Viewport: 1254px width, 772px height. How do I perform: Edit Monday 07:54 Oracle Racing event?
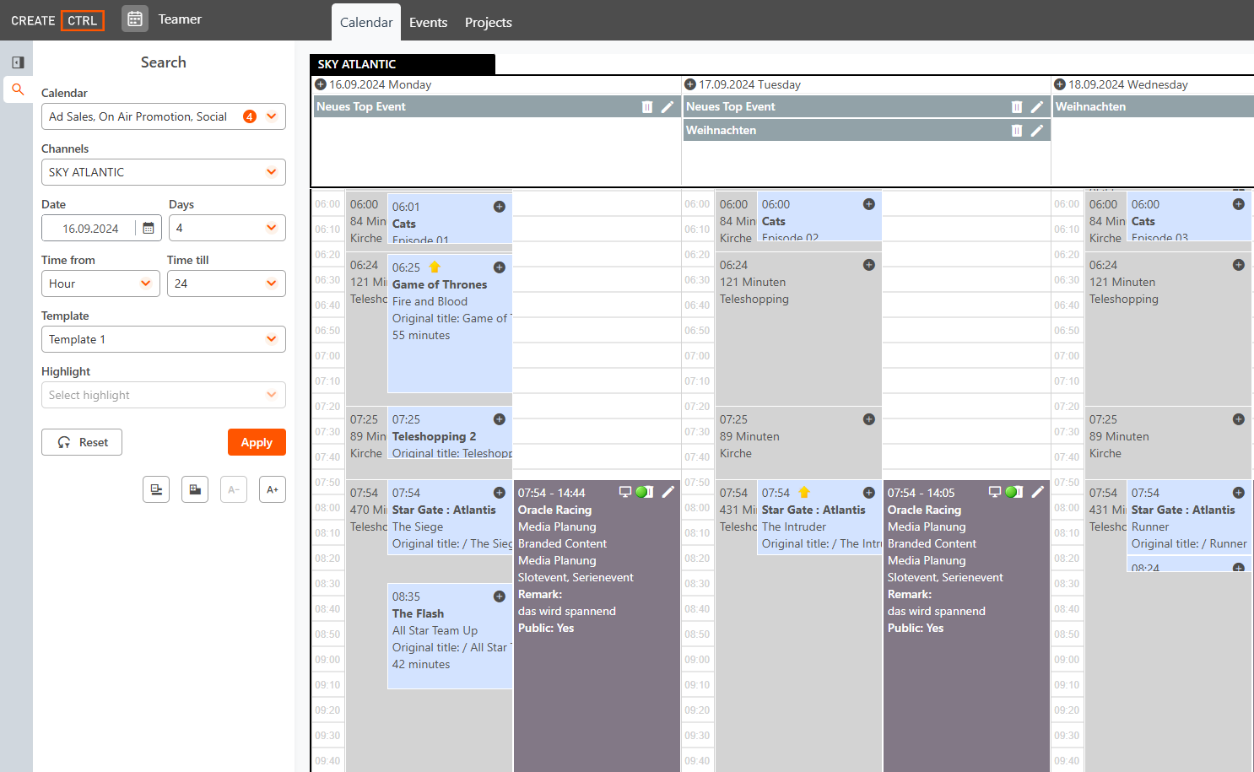(x=668, y=492)
